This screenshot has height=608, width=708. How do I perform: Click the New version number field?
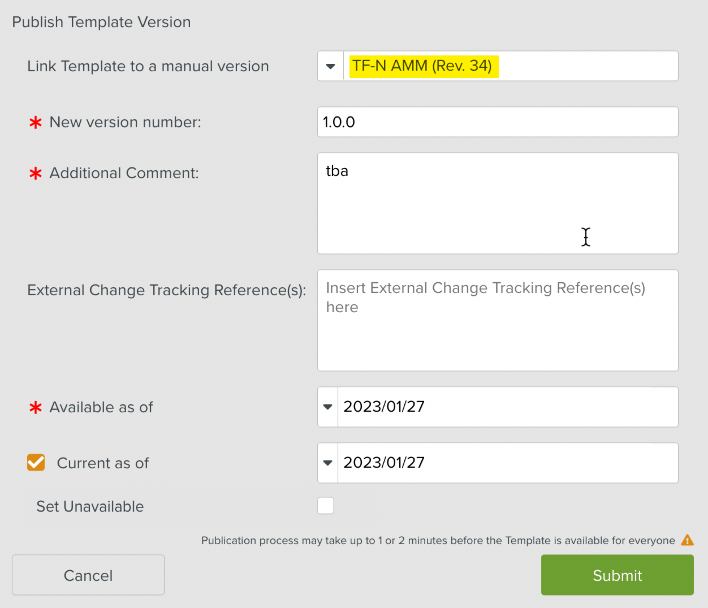[498, 122]
